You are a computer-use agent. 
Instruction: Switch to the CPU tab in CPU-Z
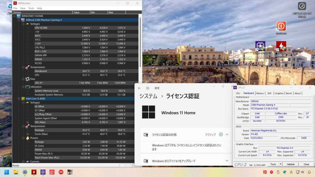tap(238, 93)
